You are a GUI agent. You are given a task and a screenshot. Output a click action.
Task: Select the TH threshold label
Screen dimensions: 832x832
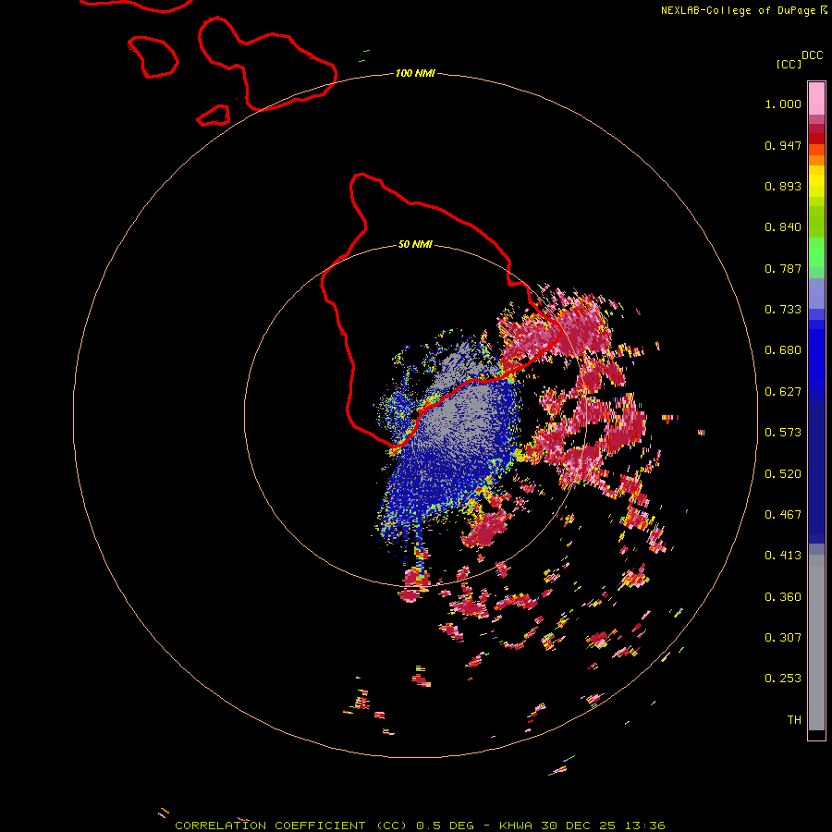click(794, 720)
